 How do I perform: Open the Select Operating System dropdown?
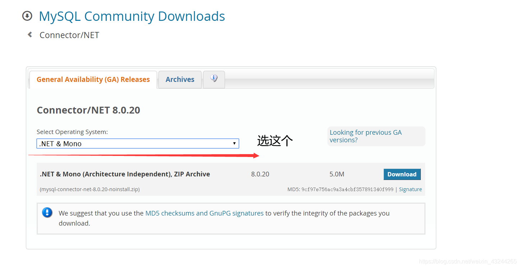tap(138, 144)
